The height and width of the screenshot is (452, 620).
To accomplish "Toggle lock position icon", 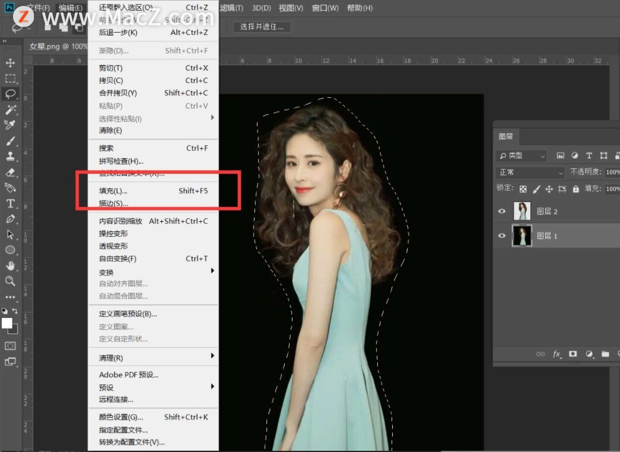I will [x=549, y=189].
